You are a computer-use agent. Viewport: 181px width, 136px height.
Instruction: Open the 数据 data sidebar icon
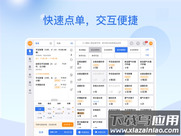click(30, 76)
